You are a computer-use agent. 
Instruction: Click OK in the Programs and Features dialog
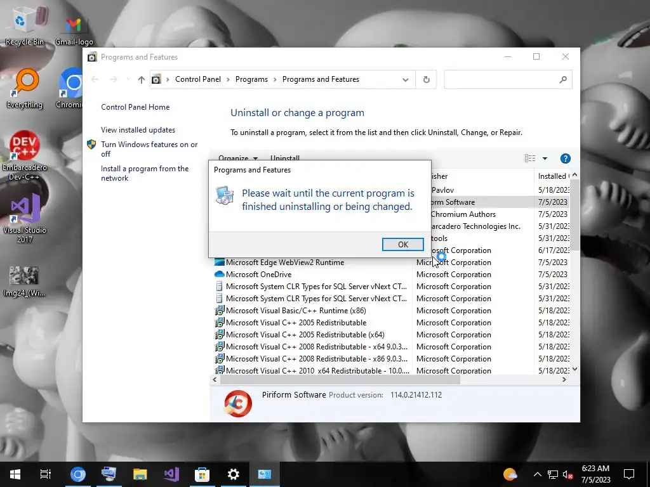point(402,244)
